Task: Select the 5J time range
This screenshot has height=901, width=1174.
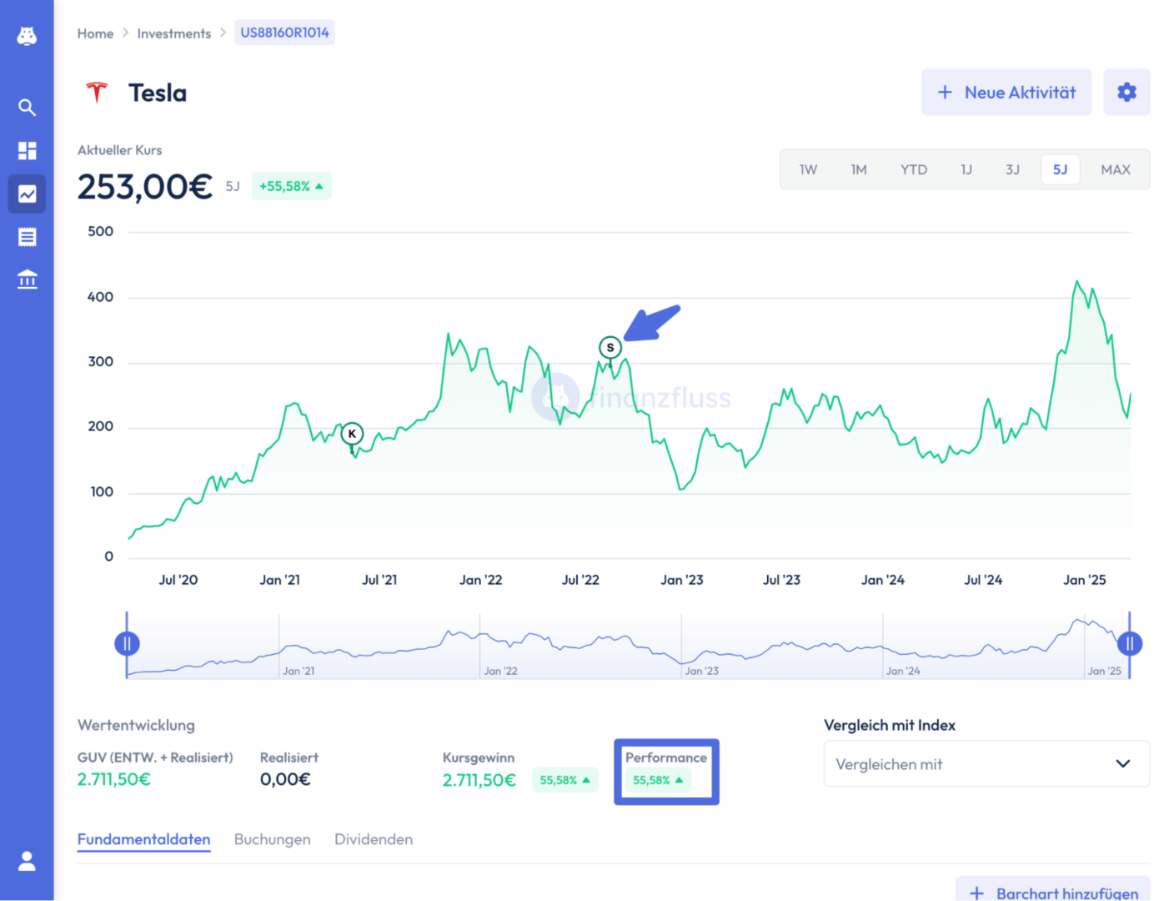Action: [x=1060, y=169]
